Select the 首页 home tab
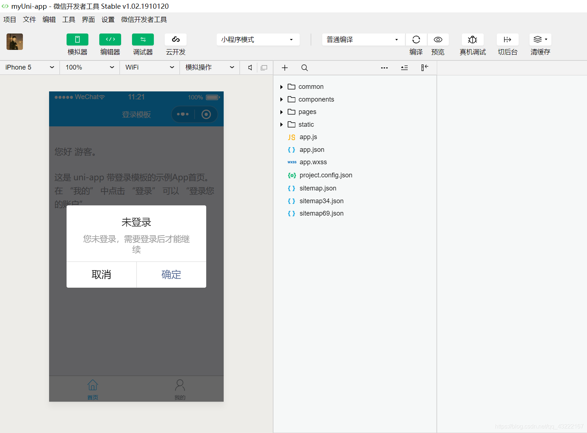Viewport: 587px width, 433px height. point(93,389)
